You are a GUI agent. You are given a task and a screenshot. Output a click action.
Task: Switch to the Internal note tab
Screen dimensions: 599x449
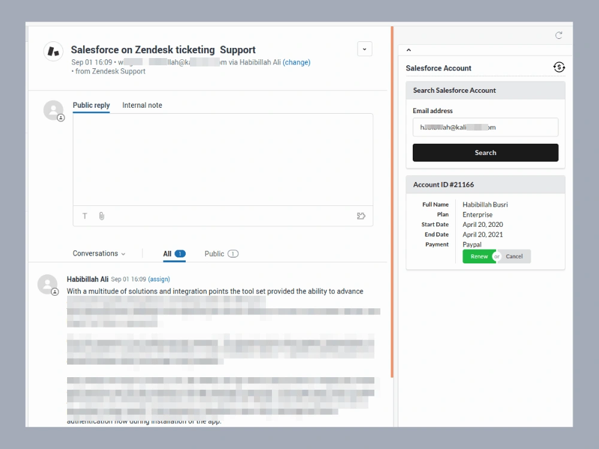[142, 105]
